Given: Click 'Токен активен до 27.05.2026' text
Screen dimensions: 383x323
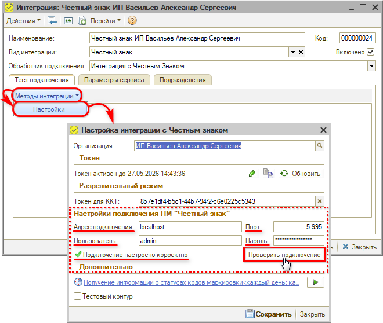Looking at the screenshot, I should (x=129, y=174).
